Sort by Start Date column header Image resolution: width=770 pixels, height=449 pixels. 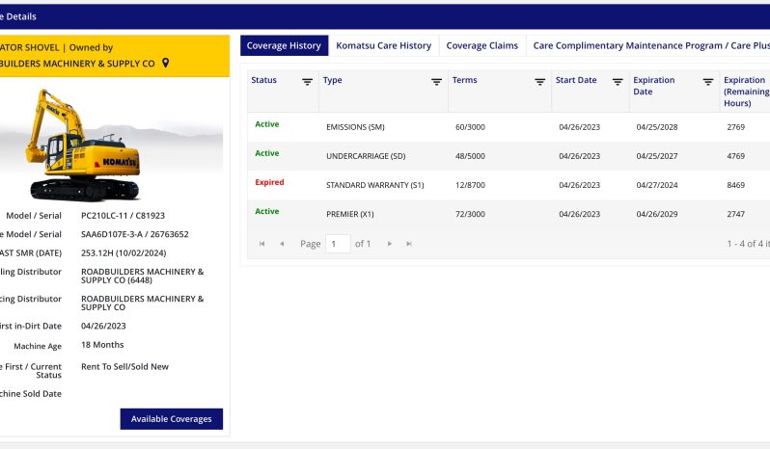pos(576,80)
